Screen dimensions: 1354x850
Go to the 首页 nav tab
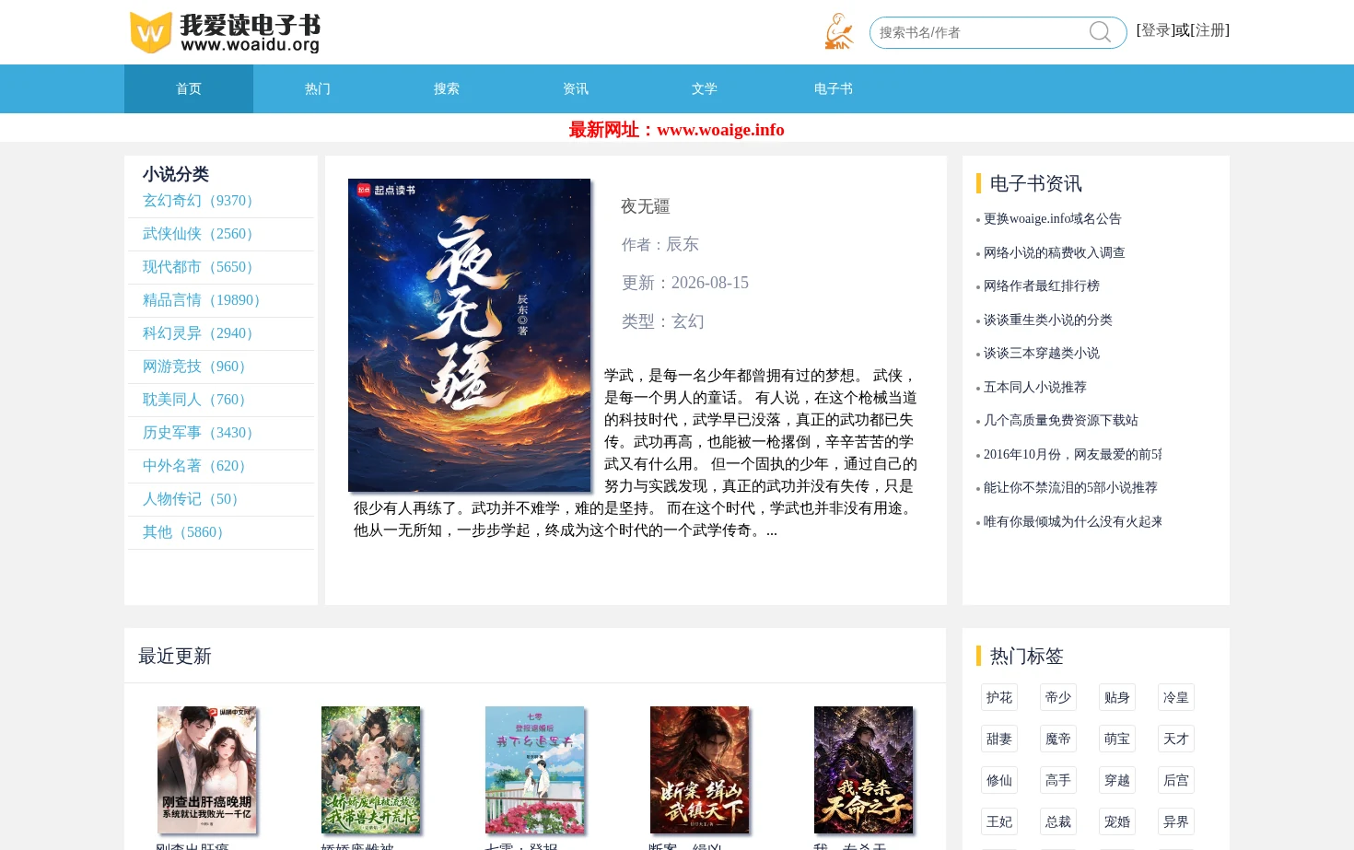coord(189,88)
